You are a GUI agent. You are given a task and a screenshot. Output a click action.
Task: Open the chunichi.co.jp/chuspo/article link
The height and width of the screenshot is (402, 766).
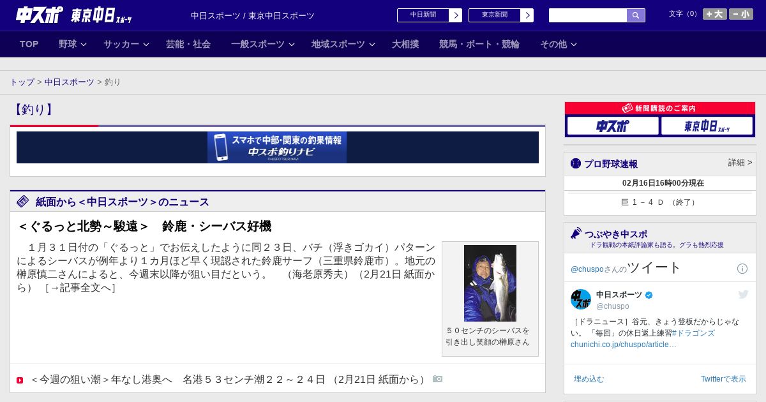pyautogui.click(x=624, y=345)
